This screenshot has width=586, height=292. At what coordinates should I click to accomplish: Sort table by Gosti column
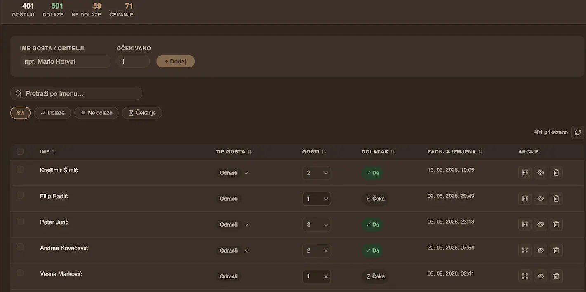[314, 152]
